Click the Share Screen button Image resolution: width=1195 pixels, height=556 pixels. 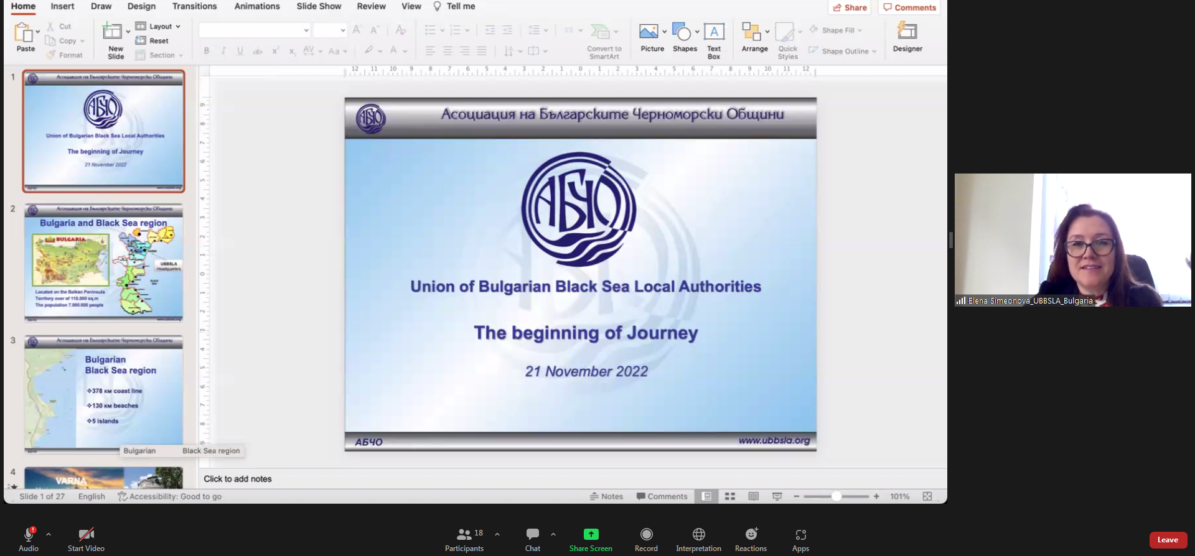(x=591, y=539)
